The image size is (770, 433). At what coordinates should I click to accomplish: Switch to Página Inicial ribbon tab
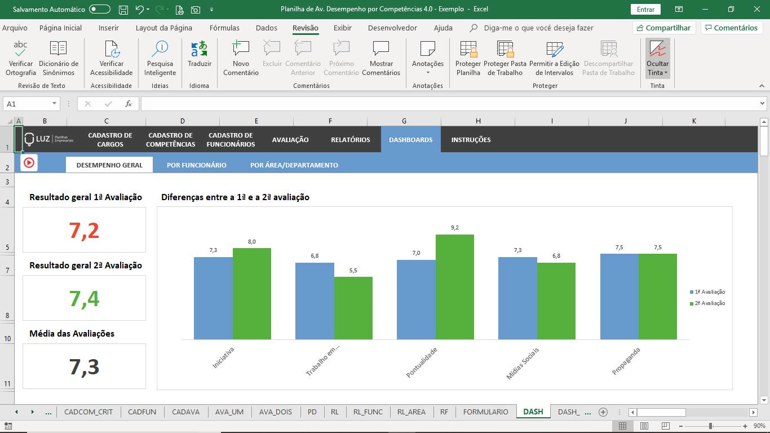(x=60, y=28)
